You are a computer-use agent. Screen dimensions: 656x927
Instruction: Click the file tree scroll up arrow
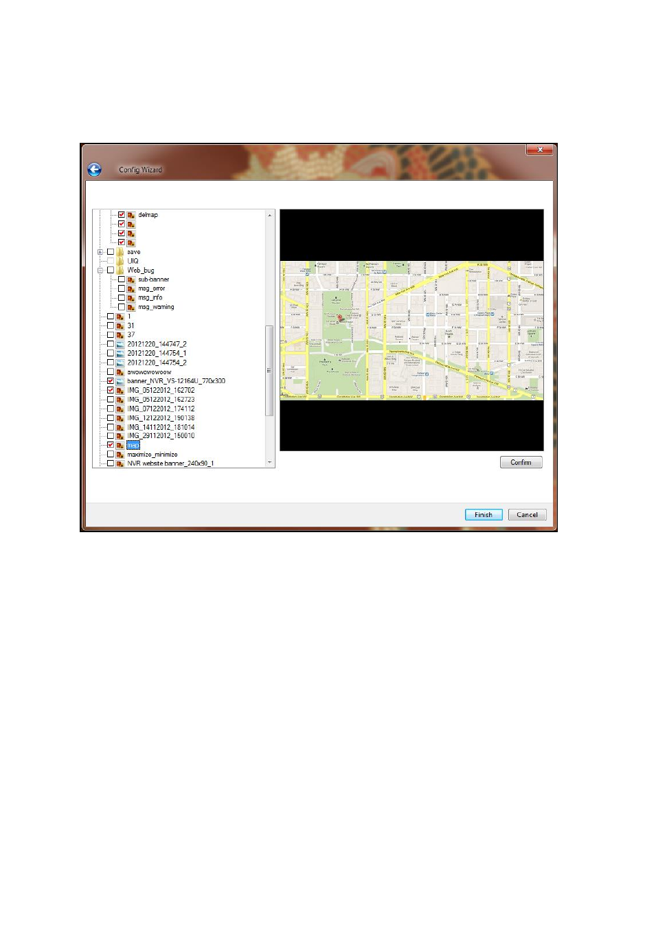click(269, 216)
